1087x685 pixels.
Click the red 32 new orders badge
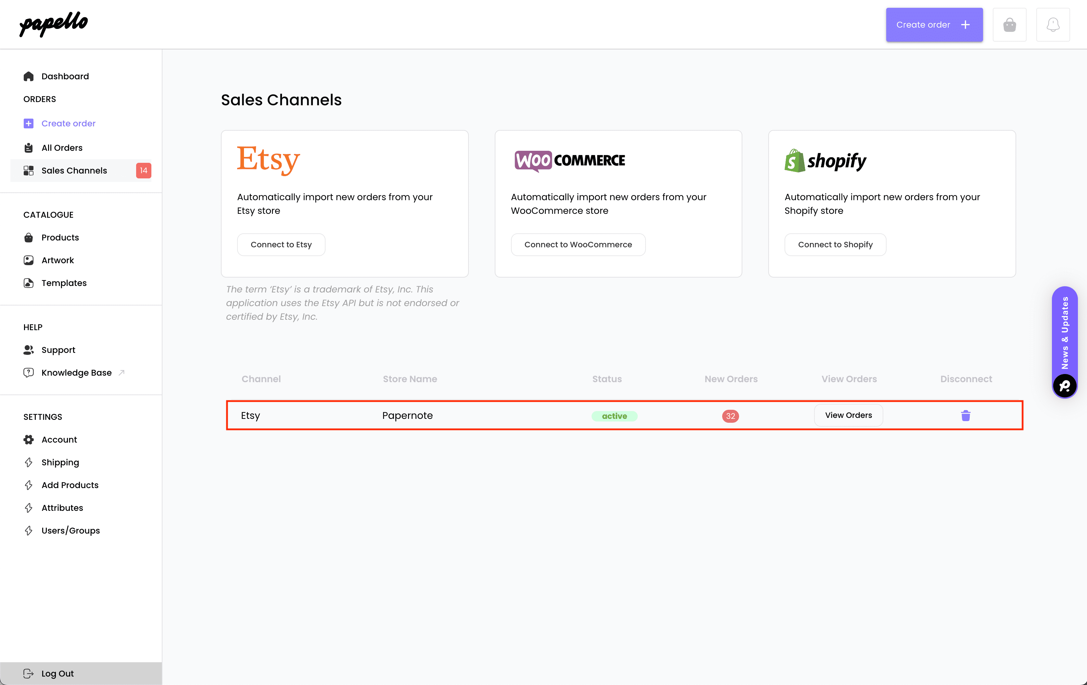[730, 416]
